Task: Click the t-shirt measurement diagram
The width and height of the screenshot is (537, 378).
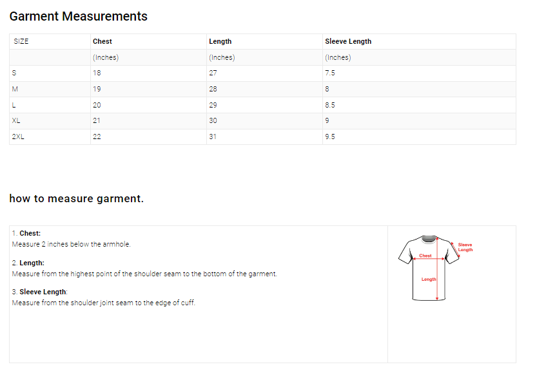Action: pyautogui.click(x=429, y=268)
